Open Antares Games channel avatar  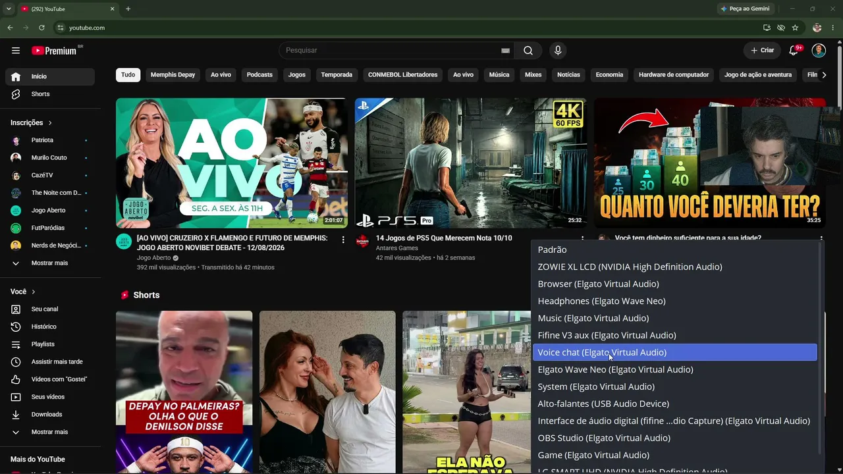tap(362, 242)
